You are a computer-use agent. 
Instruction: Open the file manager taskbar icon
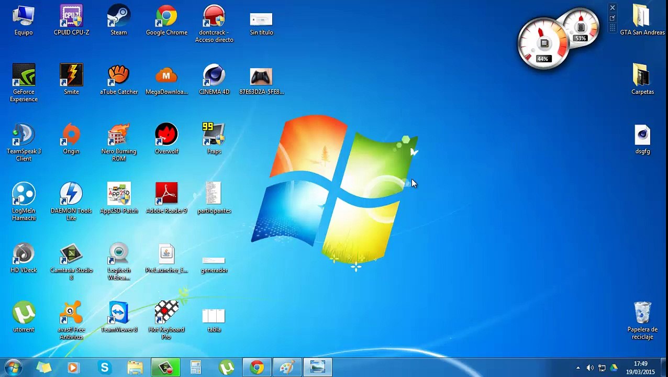(135, 368)
